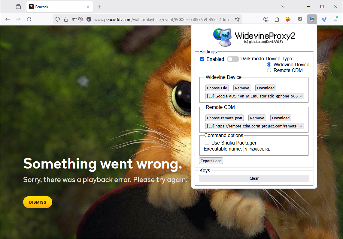Open the tracking protection shield icon
The width and height of the screenshot is (343, 239).
tap(58, 19)
